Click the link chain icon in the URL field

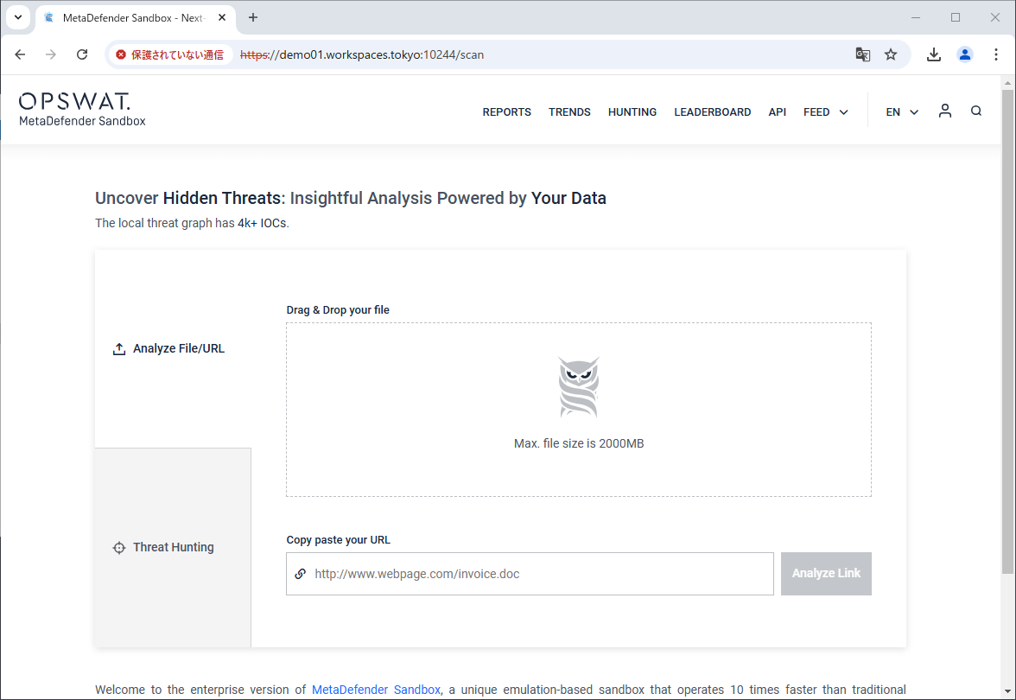300,573
